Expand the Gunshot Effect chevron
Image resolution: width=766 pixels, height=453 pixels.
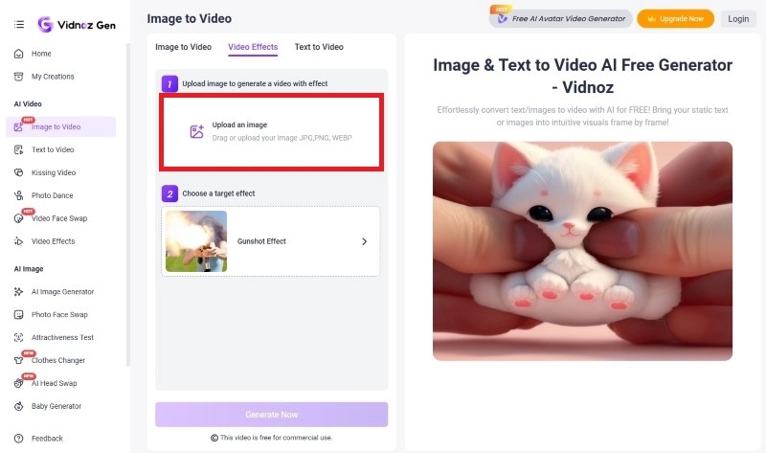[x=364, y=241]
